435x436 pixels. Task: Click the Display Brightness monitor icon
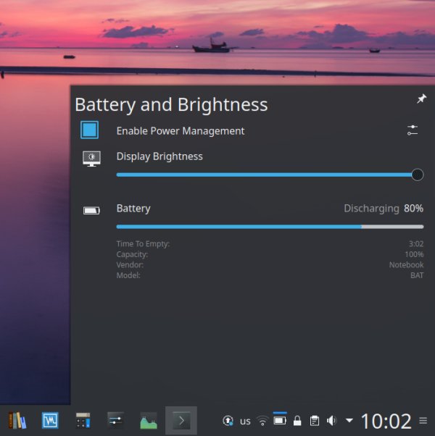pos(91,159)
